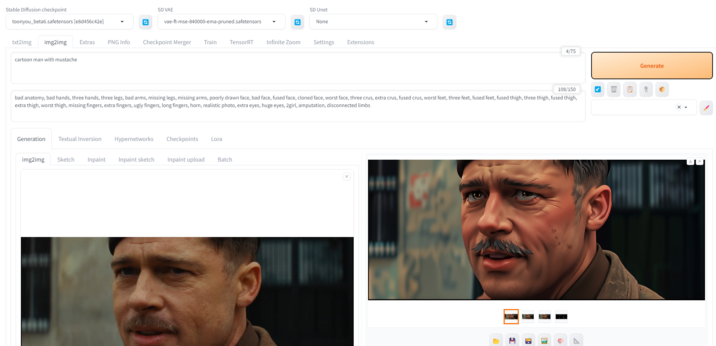Refresh the SD VAE list
This screenshot has height=346, width=716.
(297, 22)
